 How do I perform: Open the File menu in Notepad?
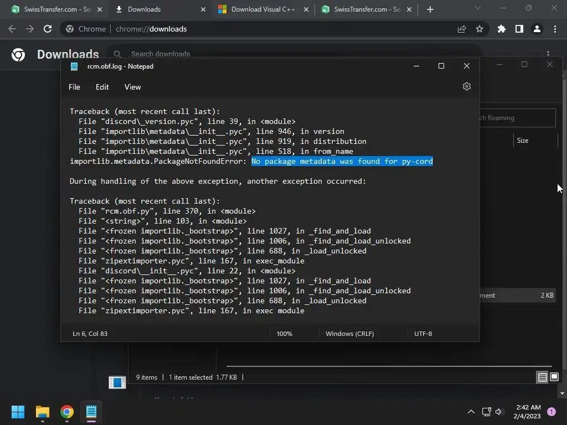pyautogui.click(x=74, y=87)
